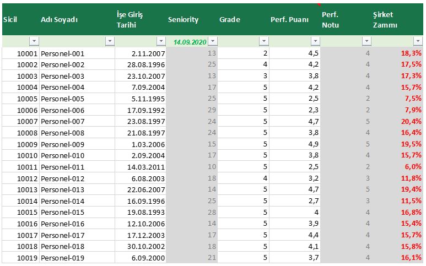Open the Perf. Puanı filter dropdown
Viewport: 426px width, 266px height.
(315, 41)
